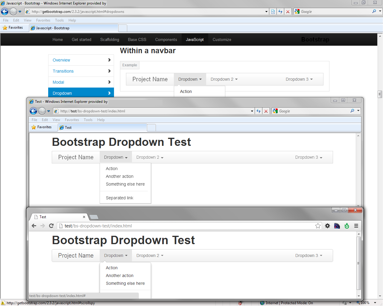Viewport: 383px width, 306px height.
Task: Select Test tab in Chrome window
Action: pyautogui.click(x=60, y=217)
